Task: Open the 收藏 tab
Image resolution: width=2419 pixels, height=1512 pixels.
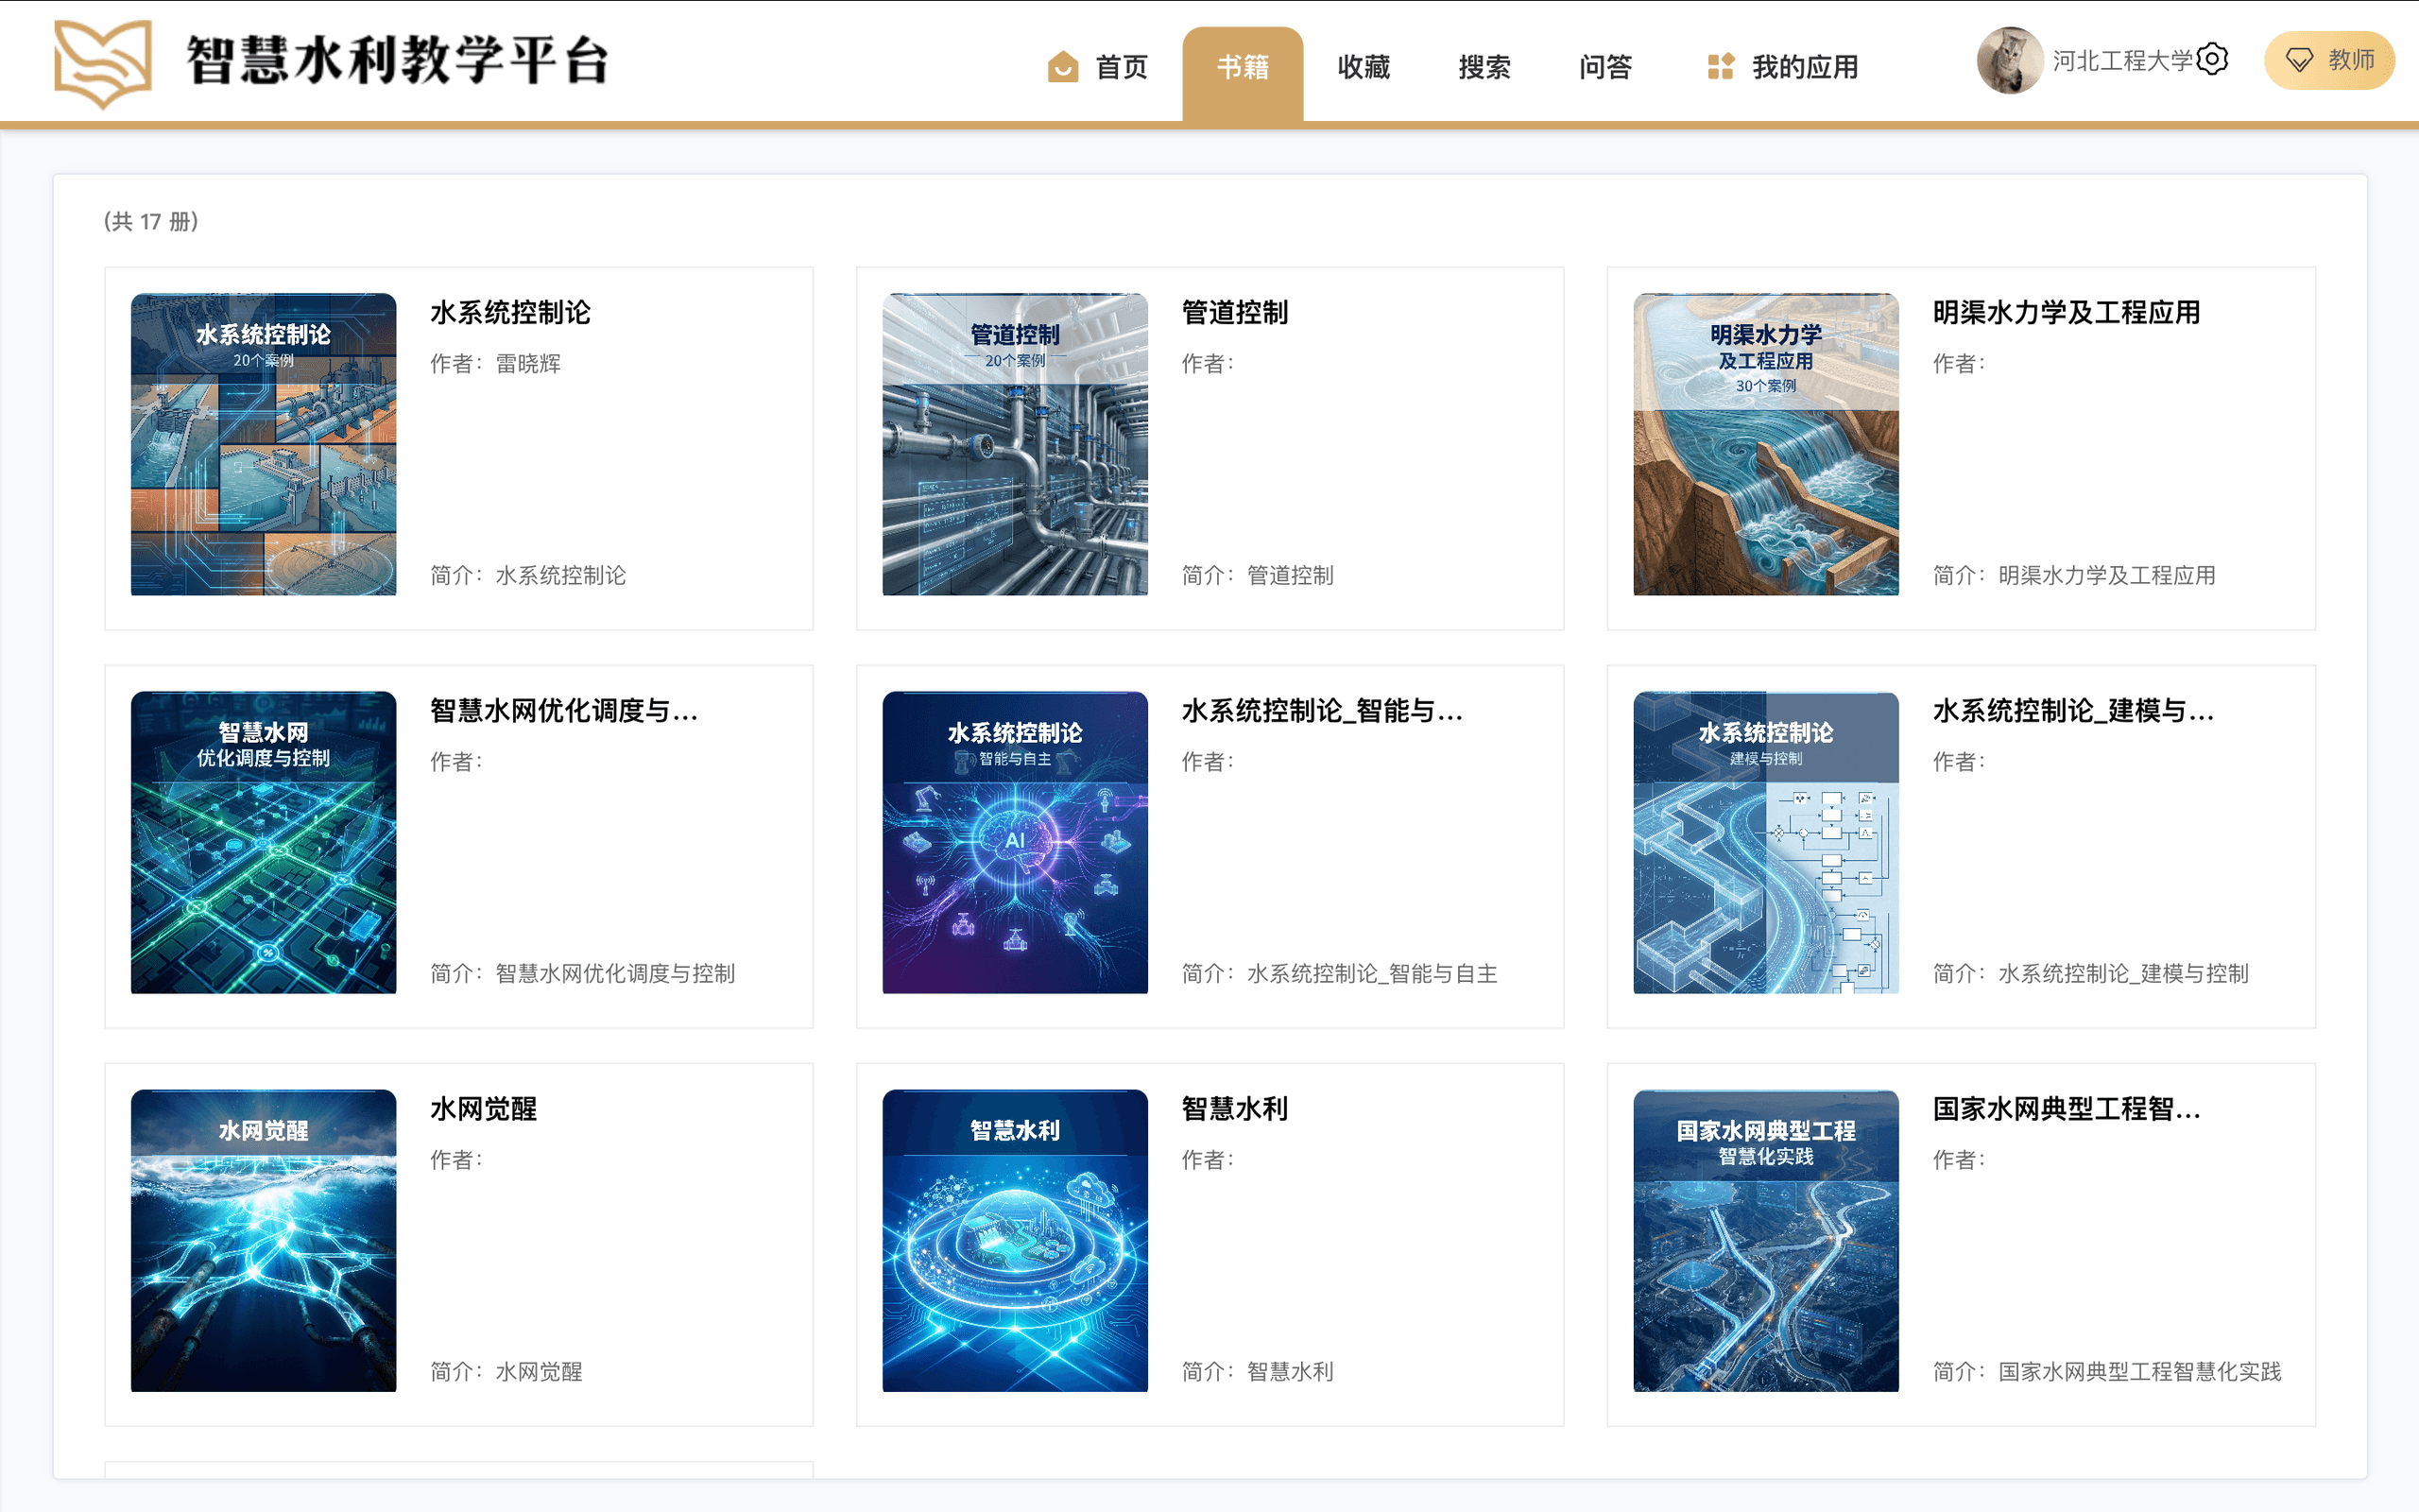Action: [1364, 67]
